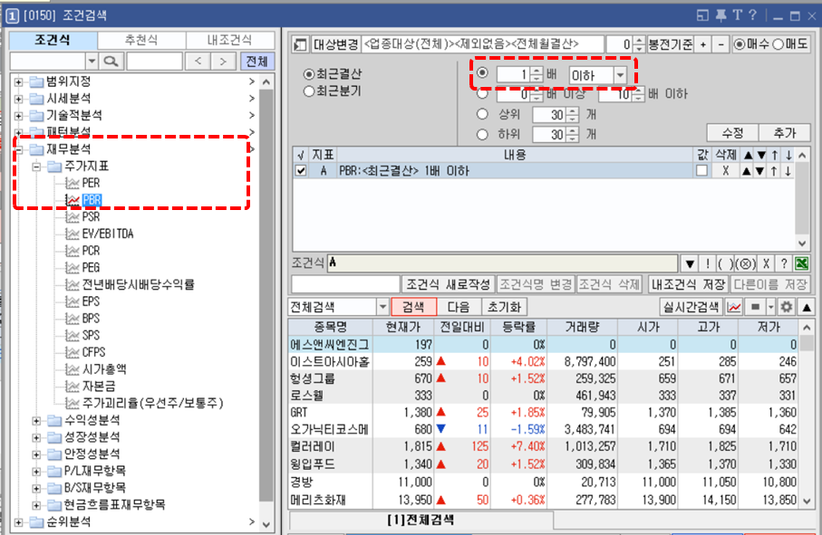Click the 추가 button
This screenshot has height=535, width=822.
(x=785, y=133)
